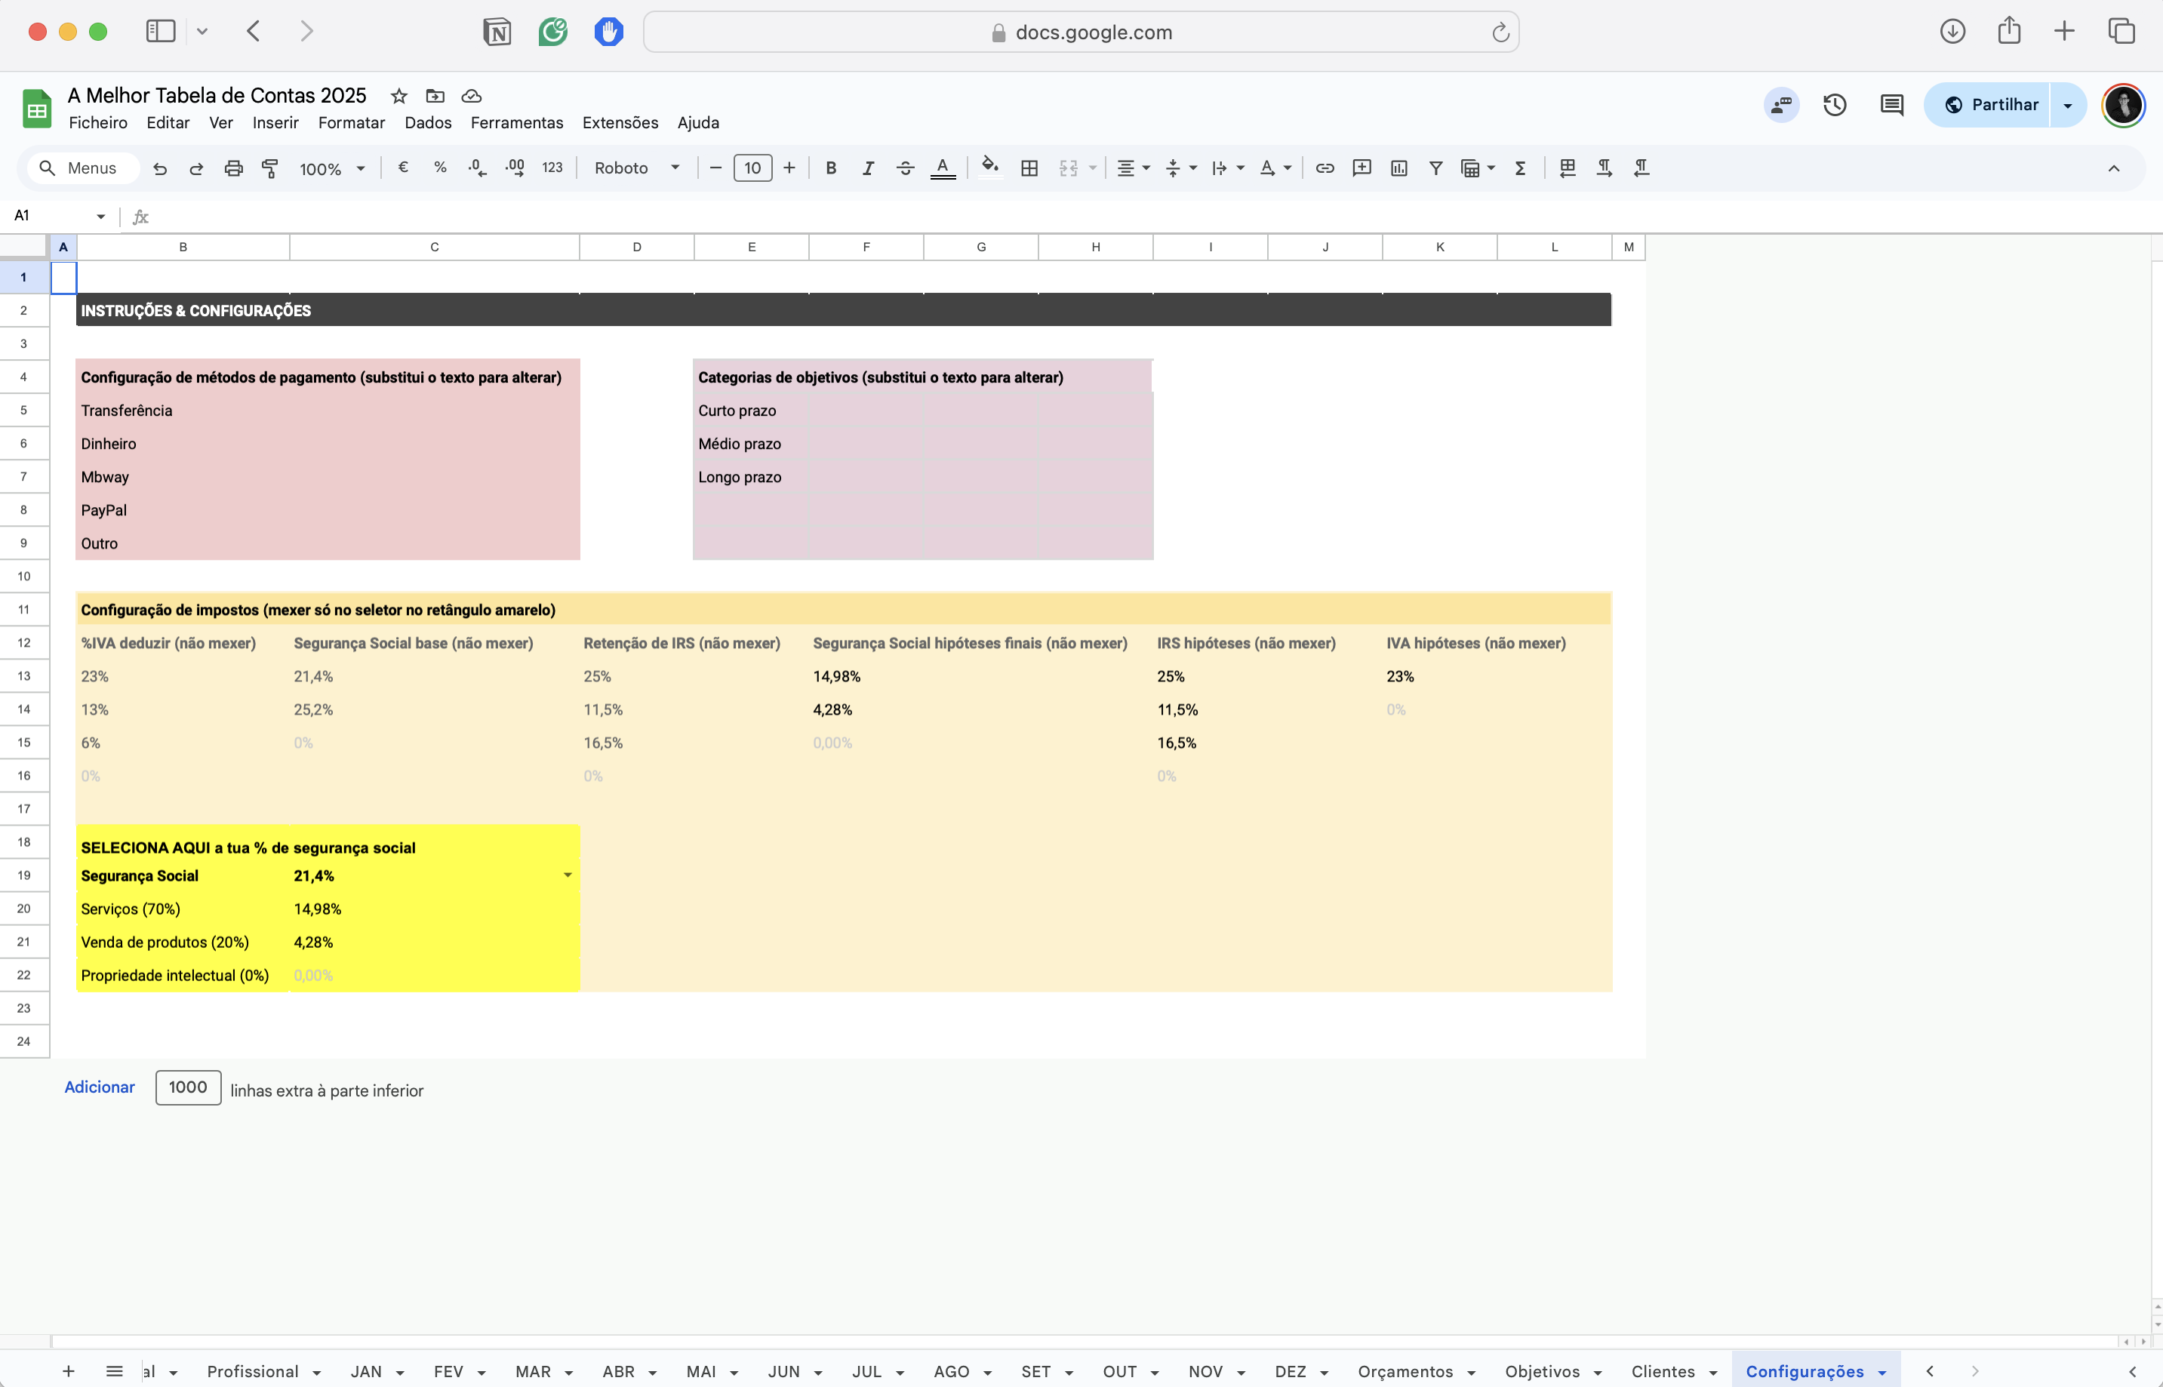Image resolution: width=2163 pixels, height=1387 pixels.
Task: Open the text color picker
Action: click(x=942, y=168)
